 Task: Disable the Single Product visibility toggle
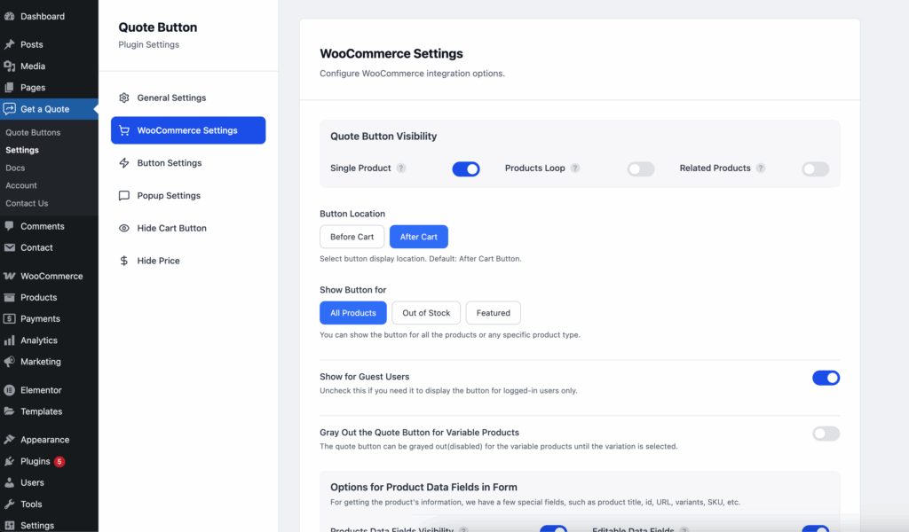466,168
